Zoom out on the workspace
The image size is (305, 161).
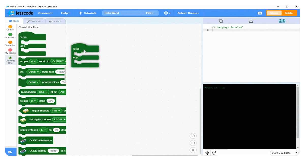[x=193, y=143]
